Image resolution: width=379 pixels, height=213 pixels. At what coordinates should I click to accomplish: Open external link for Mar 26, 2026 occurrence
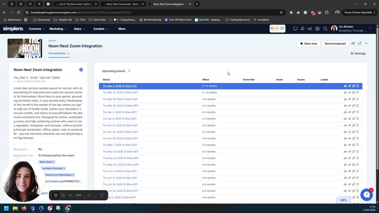354,106
